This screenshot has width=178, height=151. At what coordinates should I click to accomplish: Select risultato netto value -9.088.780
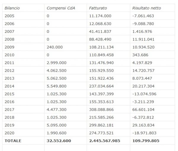point(144,24)
